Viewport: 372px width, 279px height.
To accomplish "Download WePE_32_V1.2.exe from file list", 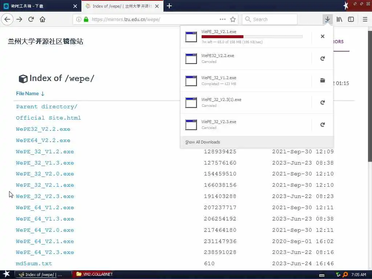I will click(x=45, y=151).
